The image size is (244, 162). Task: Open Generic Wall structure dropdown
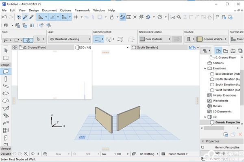tap(211, 39)
